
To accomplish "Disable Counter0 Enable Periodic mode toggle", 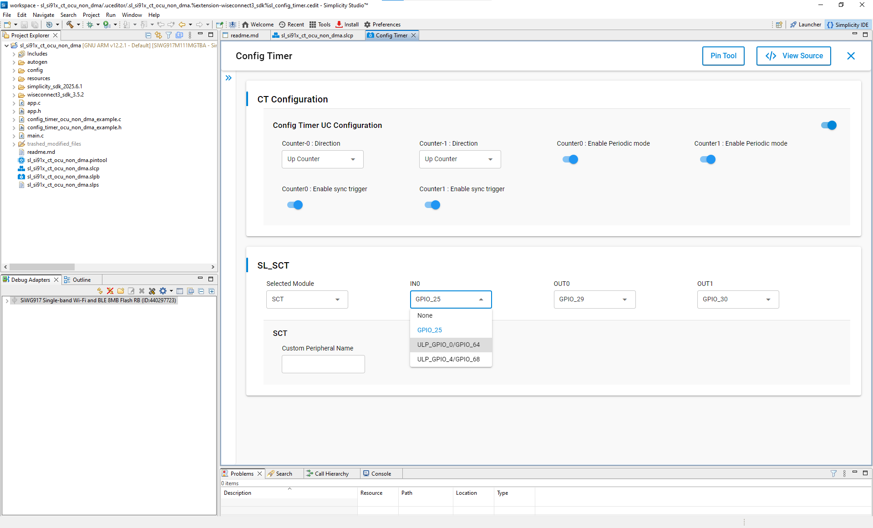I will pyautogui.click(x=570, y=159).
